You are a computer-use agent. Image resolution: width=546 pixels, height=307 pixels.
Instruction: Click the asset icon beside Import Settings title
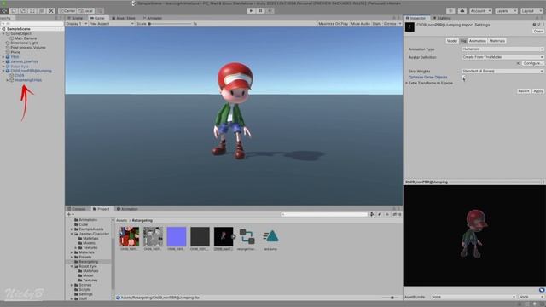409,27
